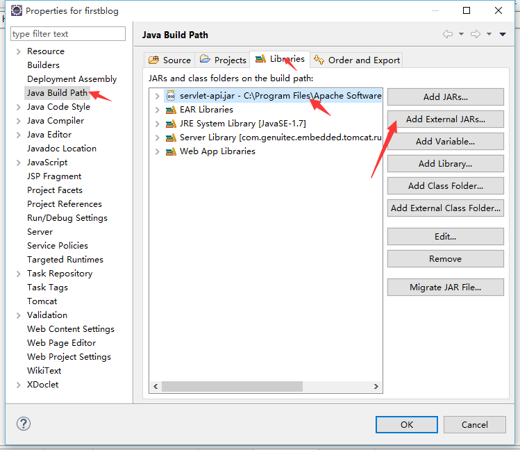This screenshot has width=520, height=450.
Task: Click the Add Class Folder... button
Action: click(446, 185)
